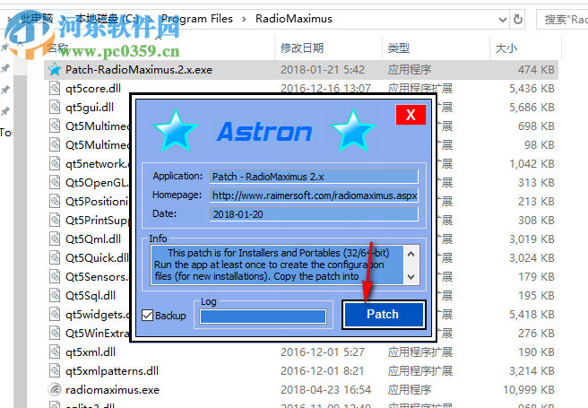Click the refresh icon beside address bar
The height and width of the screenshot is (408, 588).
point(518,19)
